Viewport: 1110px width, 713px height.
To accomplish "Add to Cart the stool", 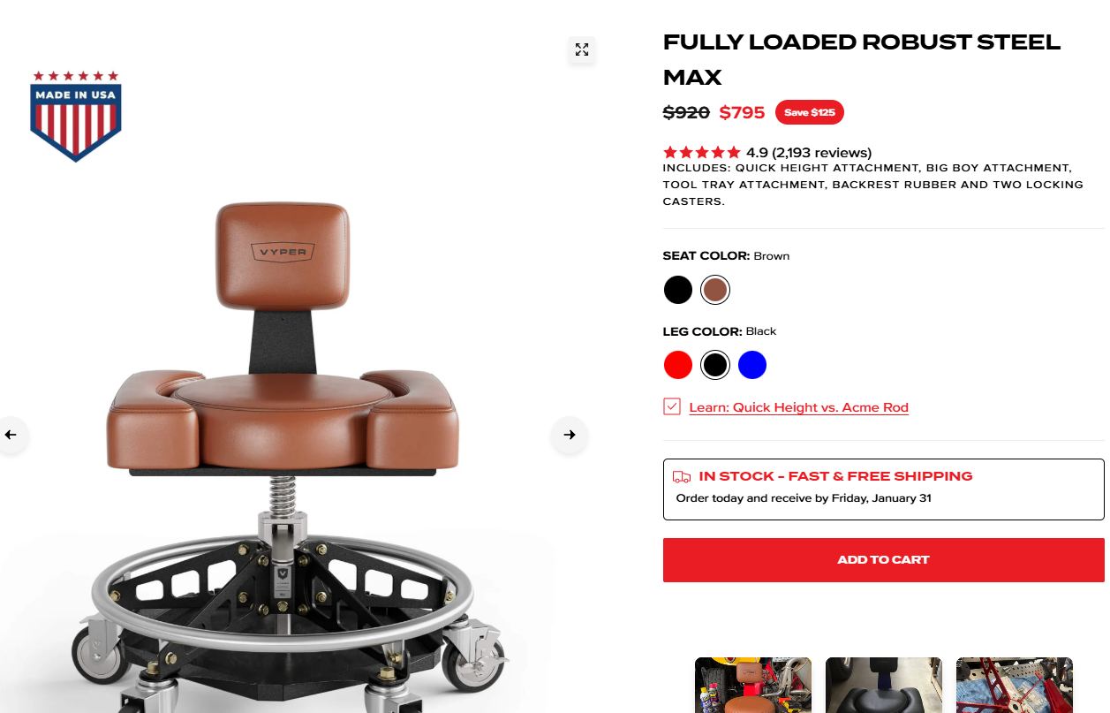I will pyautogui.click(x=883, y=560).
